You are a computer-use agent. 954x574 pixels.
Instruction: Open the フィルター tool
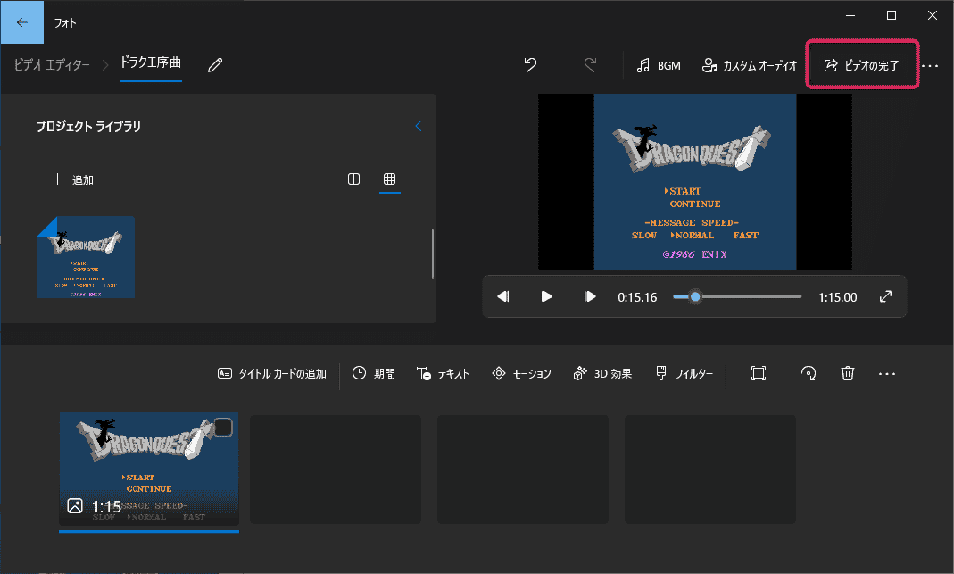click(684, 373)
